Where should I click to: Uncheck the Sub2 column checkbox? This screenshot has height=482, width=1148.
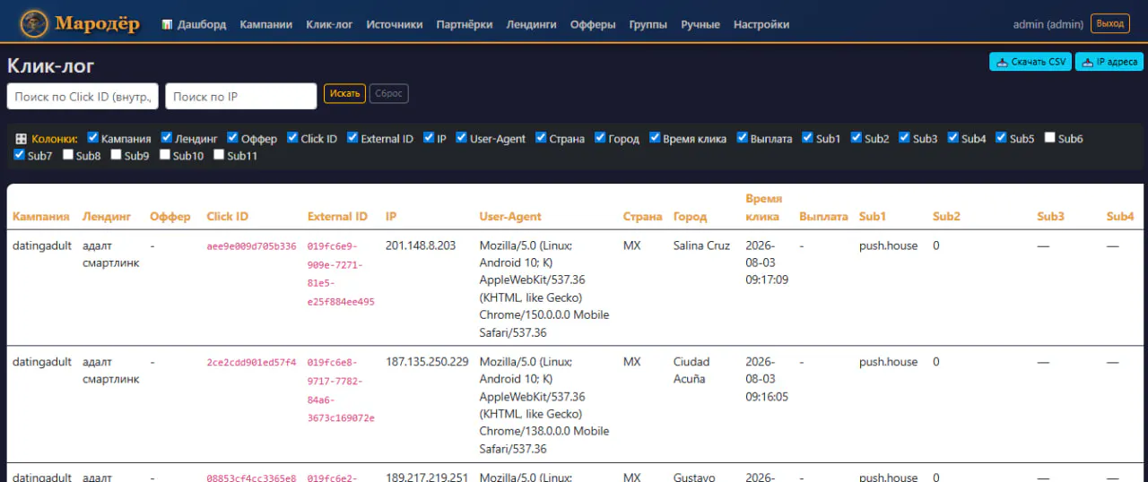point(856,138)
